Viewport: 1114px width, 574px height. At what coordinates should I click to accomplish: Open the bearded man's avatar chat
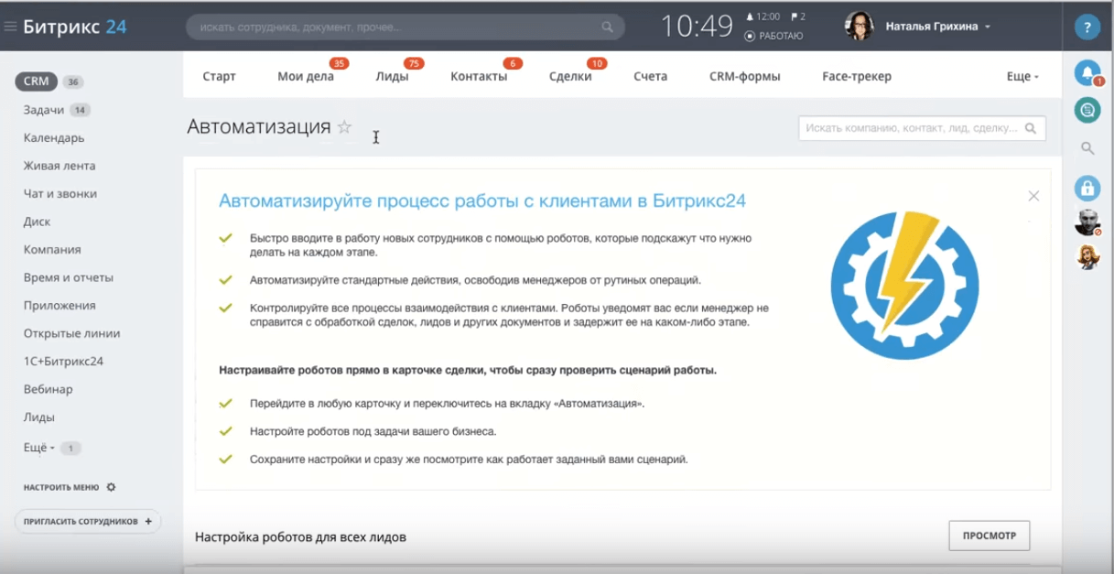tap(1087, 222)
